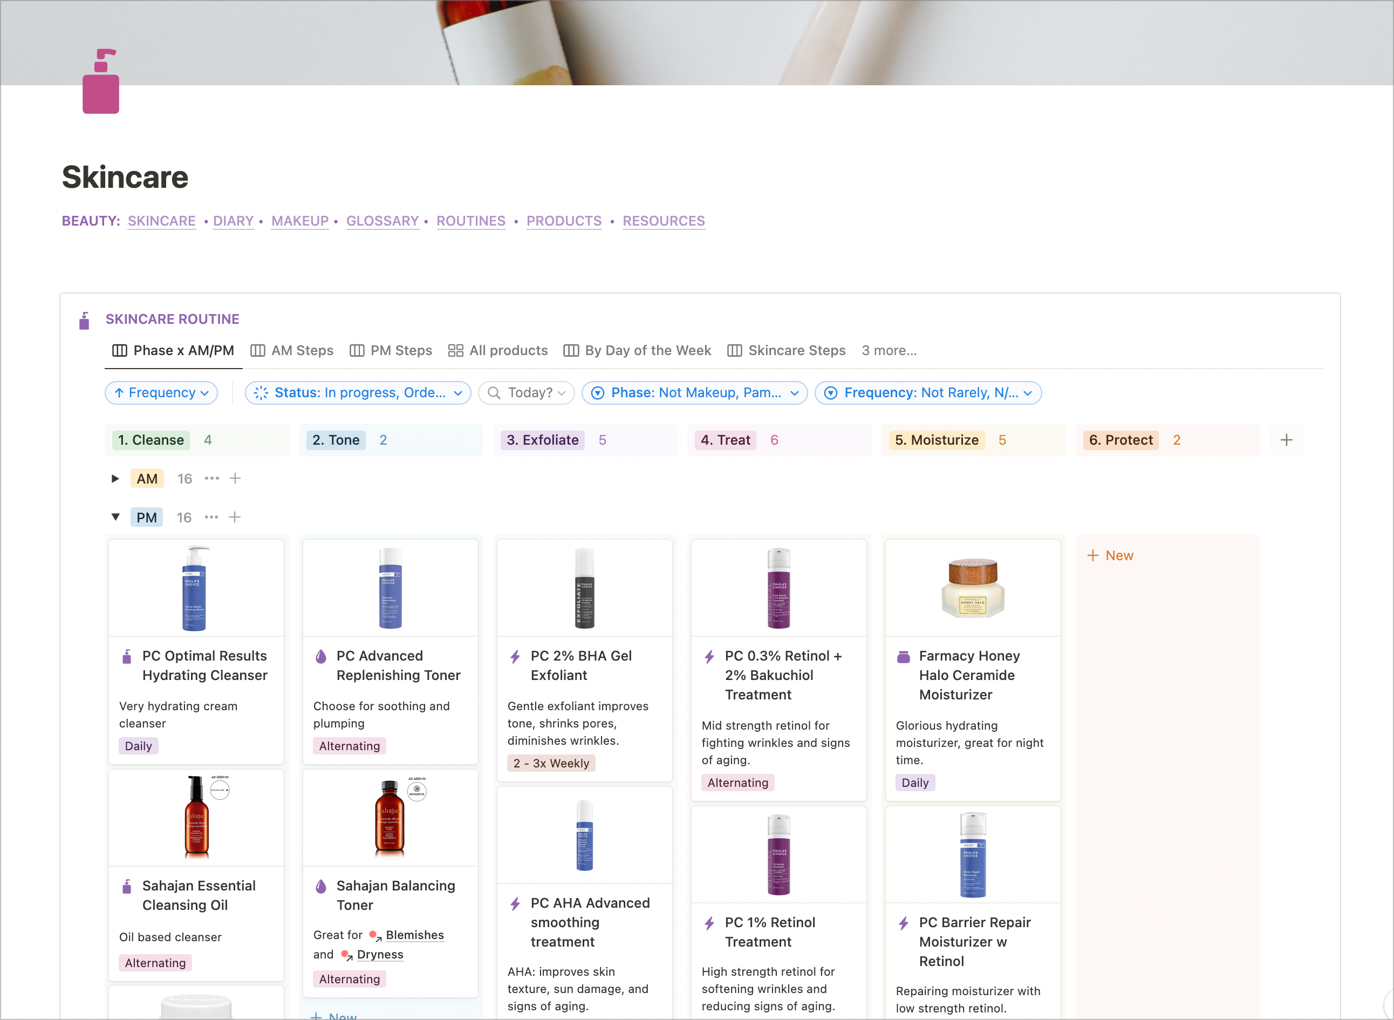Screen dimensions: 1394x1020
Task: Click droplet icon on Sahajan Balancing Toner
Action: 321,886
